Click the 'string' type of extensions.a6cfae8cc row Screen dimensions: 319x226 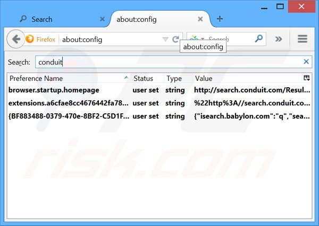pyautogui.click(x=175, y=103)
